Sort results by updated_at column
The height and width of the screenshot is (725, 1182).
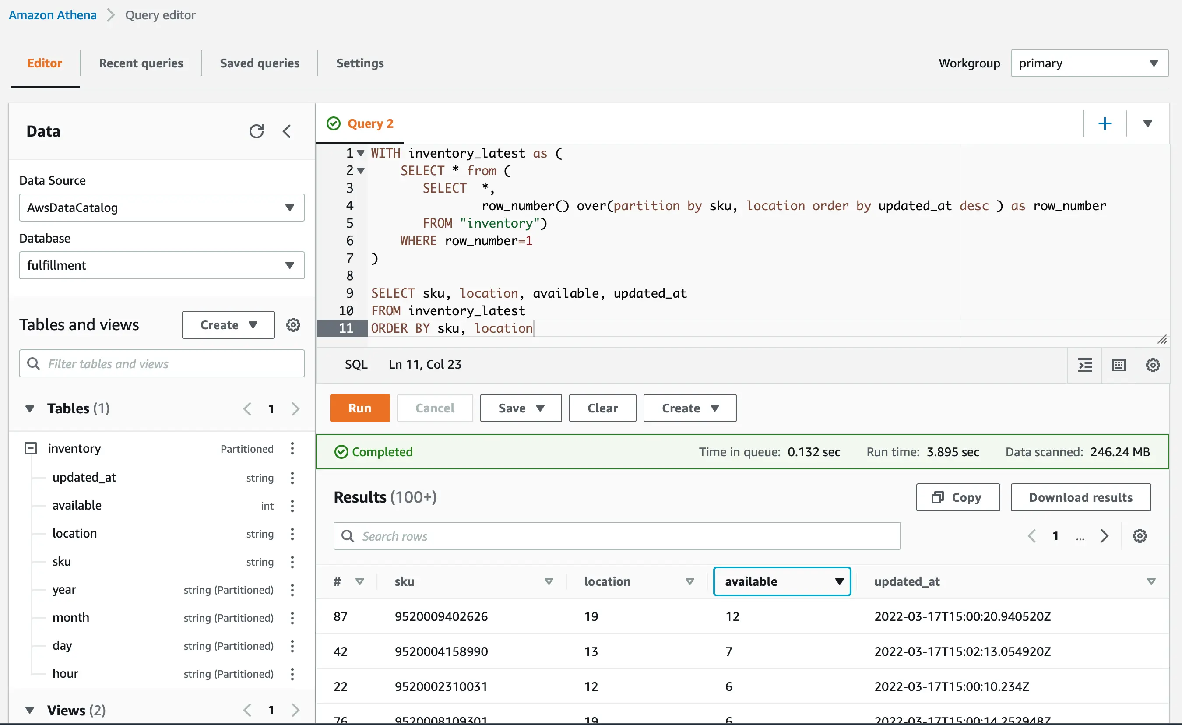pos(1151,581)
